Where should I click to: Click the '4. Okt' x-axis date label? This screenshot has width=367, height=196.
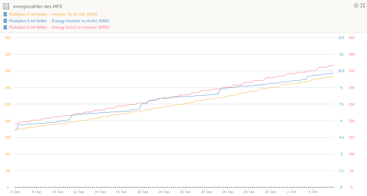pyautogui.click(x=313, y=192)
